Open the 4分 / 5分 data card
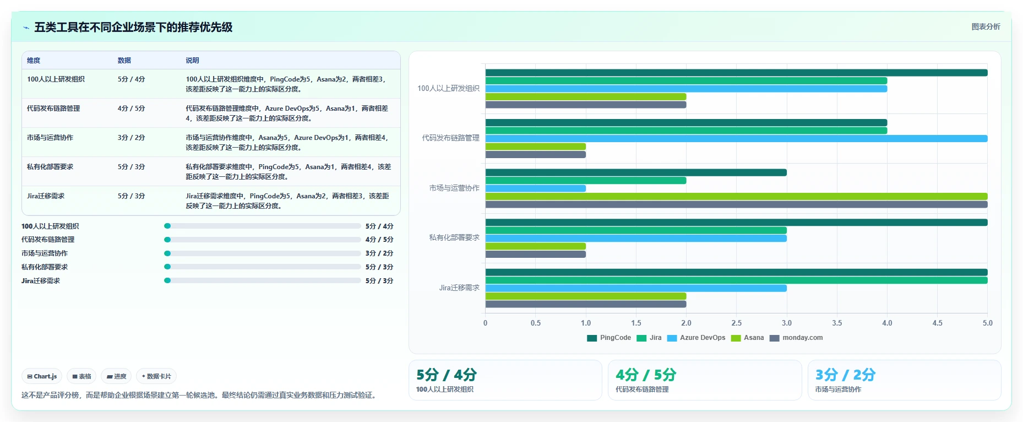The image size is (1023, 422). pos(705,380)
